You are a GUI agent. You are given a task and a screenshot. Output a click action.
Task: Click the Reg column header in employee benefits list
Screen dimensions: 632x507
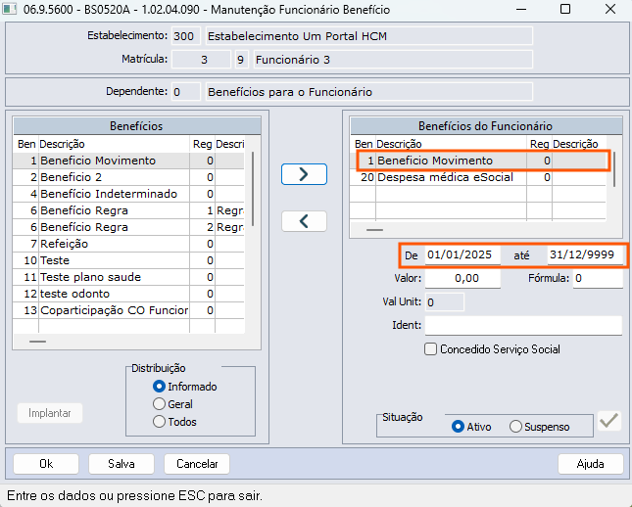[x=539, y=144]
